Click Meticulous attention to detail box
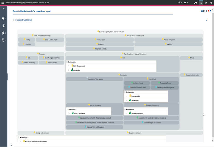Screen dimensions: 214x147 [x=137, y=87]
